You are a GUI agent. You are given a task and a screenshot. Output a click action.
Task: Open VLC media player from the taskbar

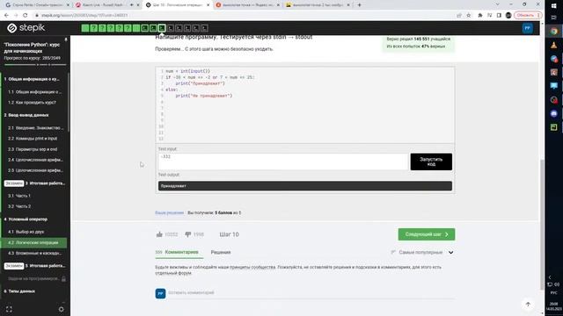pyautogui.click(x=553, y=45)
